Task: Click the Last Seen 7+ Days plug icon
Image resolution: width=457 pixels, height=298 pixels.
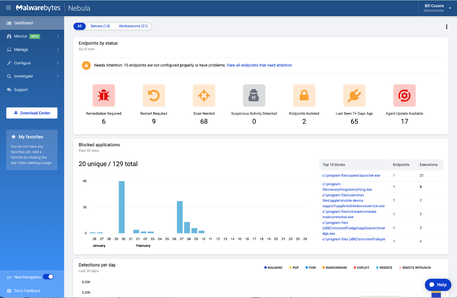Action: point(354,95)
